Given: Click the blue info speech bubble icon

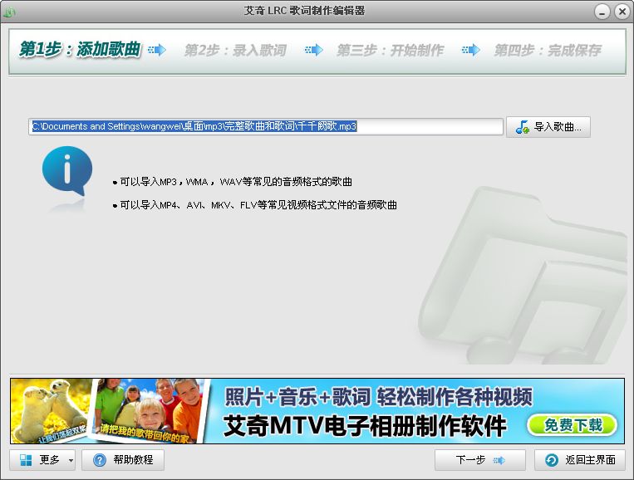Looking at the screenshot, I should tap(67, 171).
